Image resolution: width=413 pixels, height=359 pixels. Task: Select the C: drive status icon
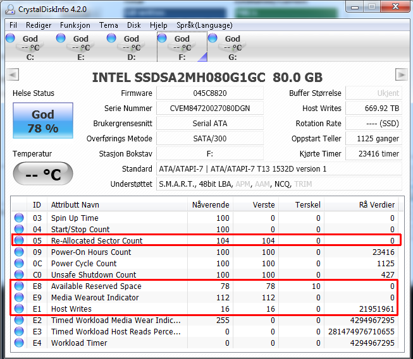coord(10,38)
